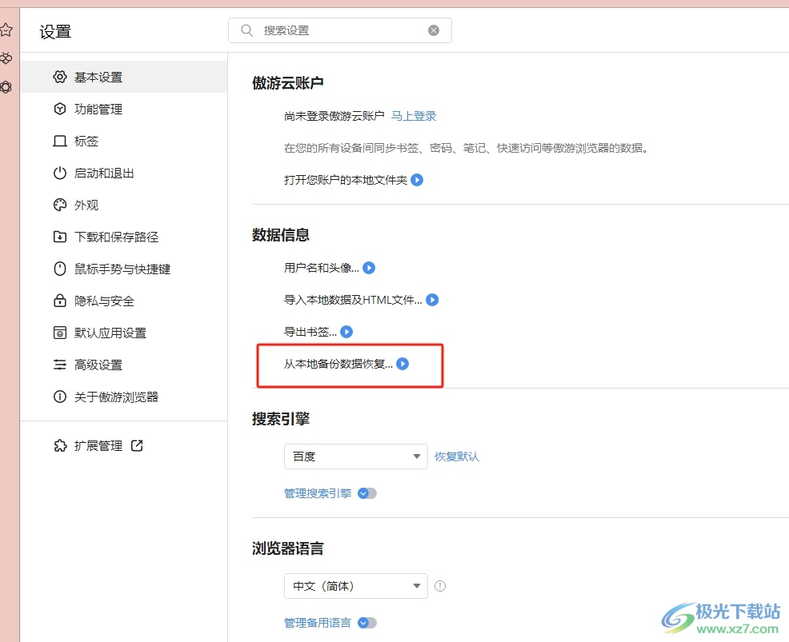Viewport: 789px width, 642px height.
Task: Click the puzzle icon beside 扩展管理
Action: coord(60,446)
